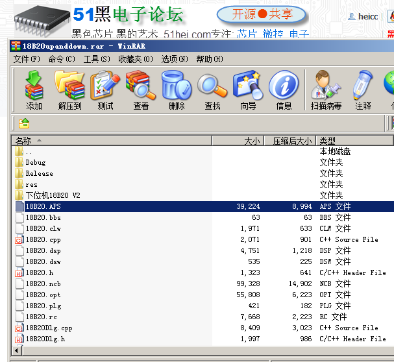Click the horizontal scrollbar left arrow
The image size is (394, 362).
pos(17,350)
